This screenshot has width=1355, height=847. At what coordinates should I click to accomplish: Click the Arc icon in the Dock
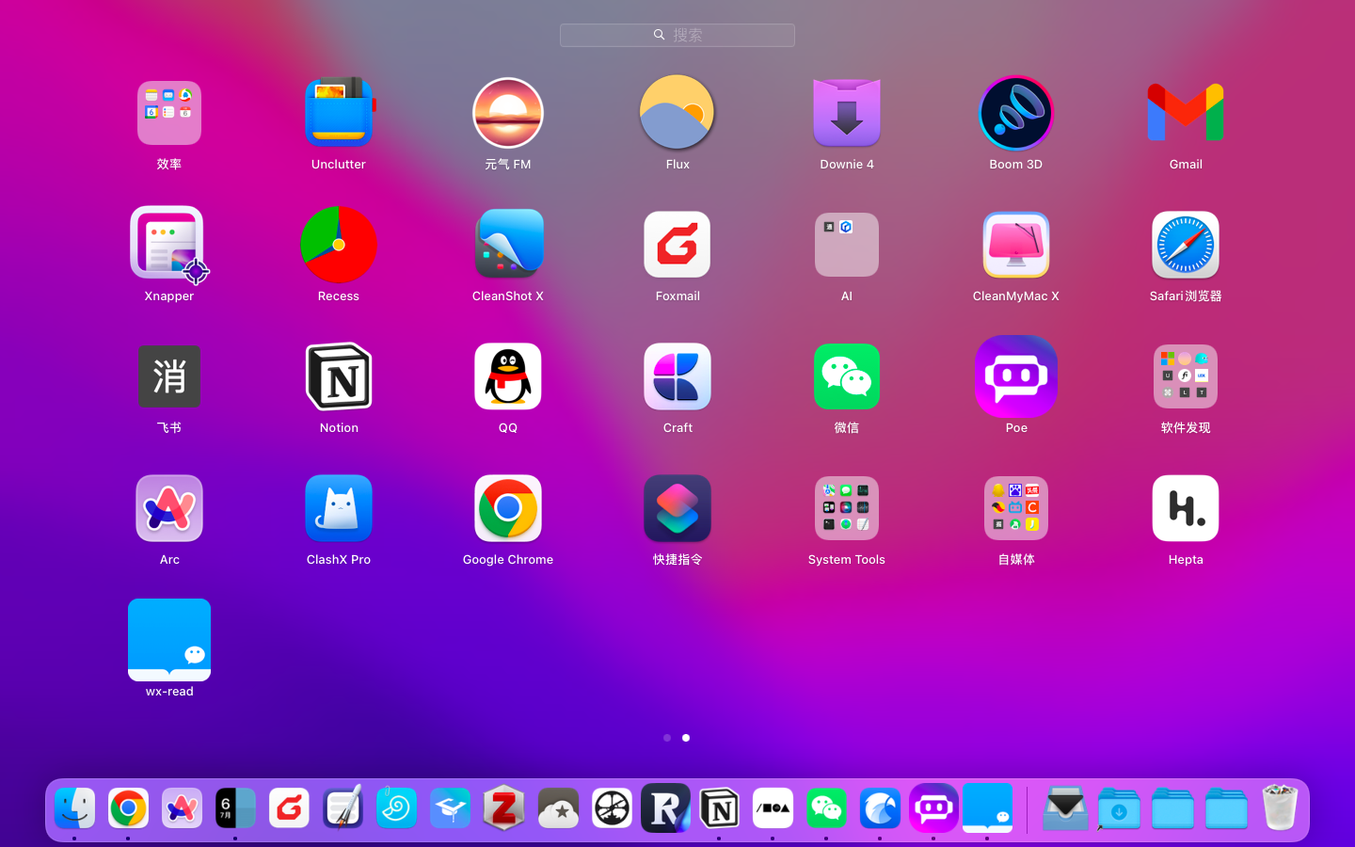pyautogui.click(x=182, y=808)
